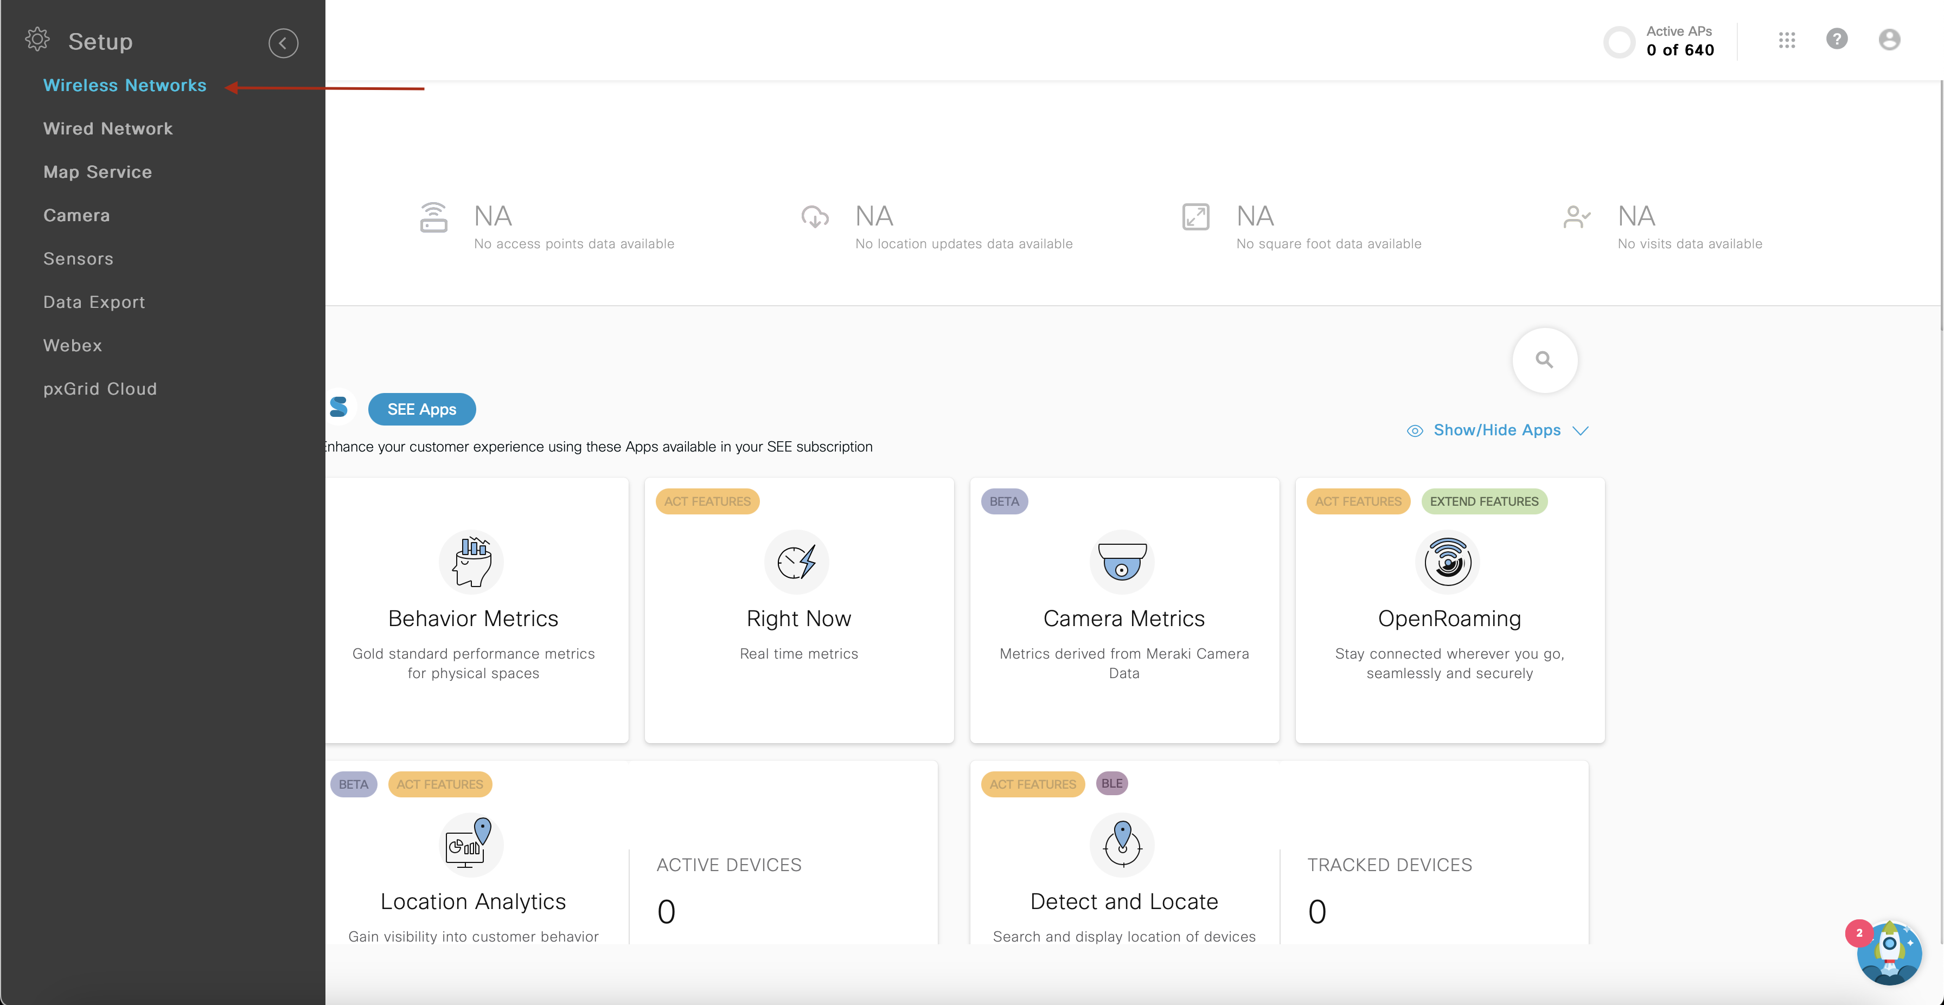
Task: Click ACT FEATURES badge on OpenRoaming card
Action: 1358,501
